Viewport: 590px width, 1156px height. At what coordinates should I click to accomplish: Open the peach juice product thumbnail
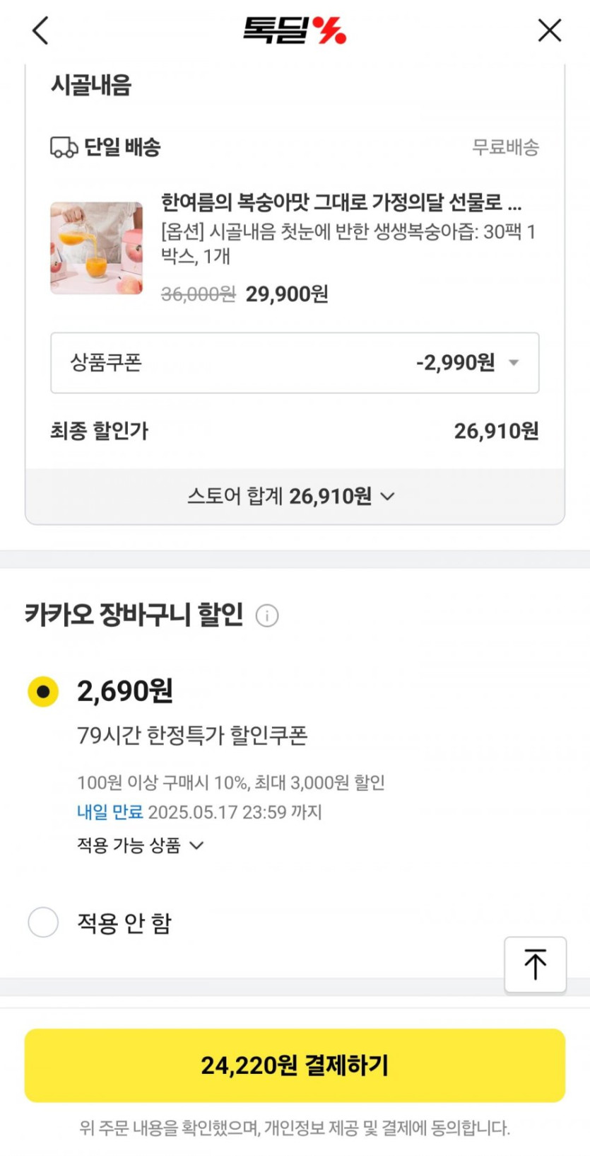pyautogui.click(x=96, y=248)
